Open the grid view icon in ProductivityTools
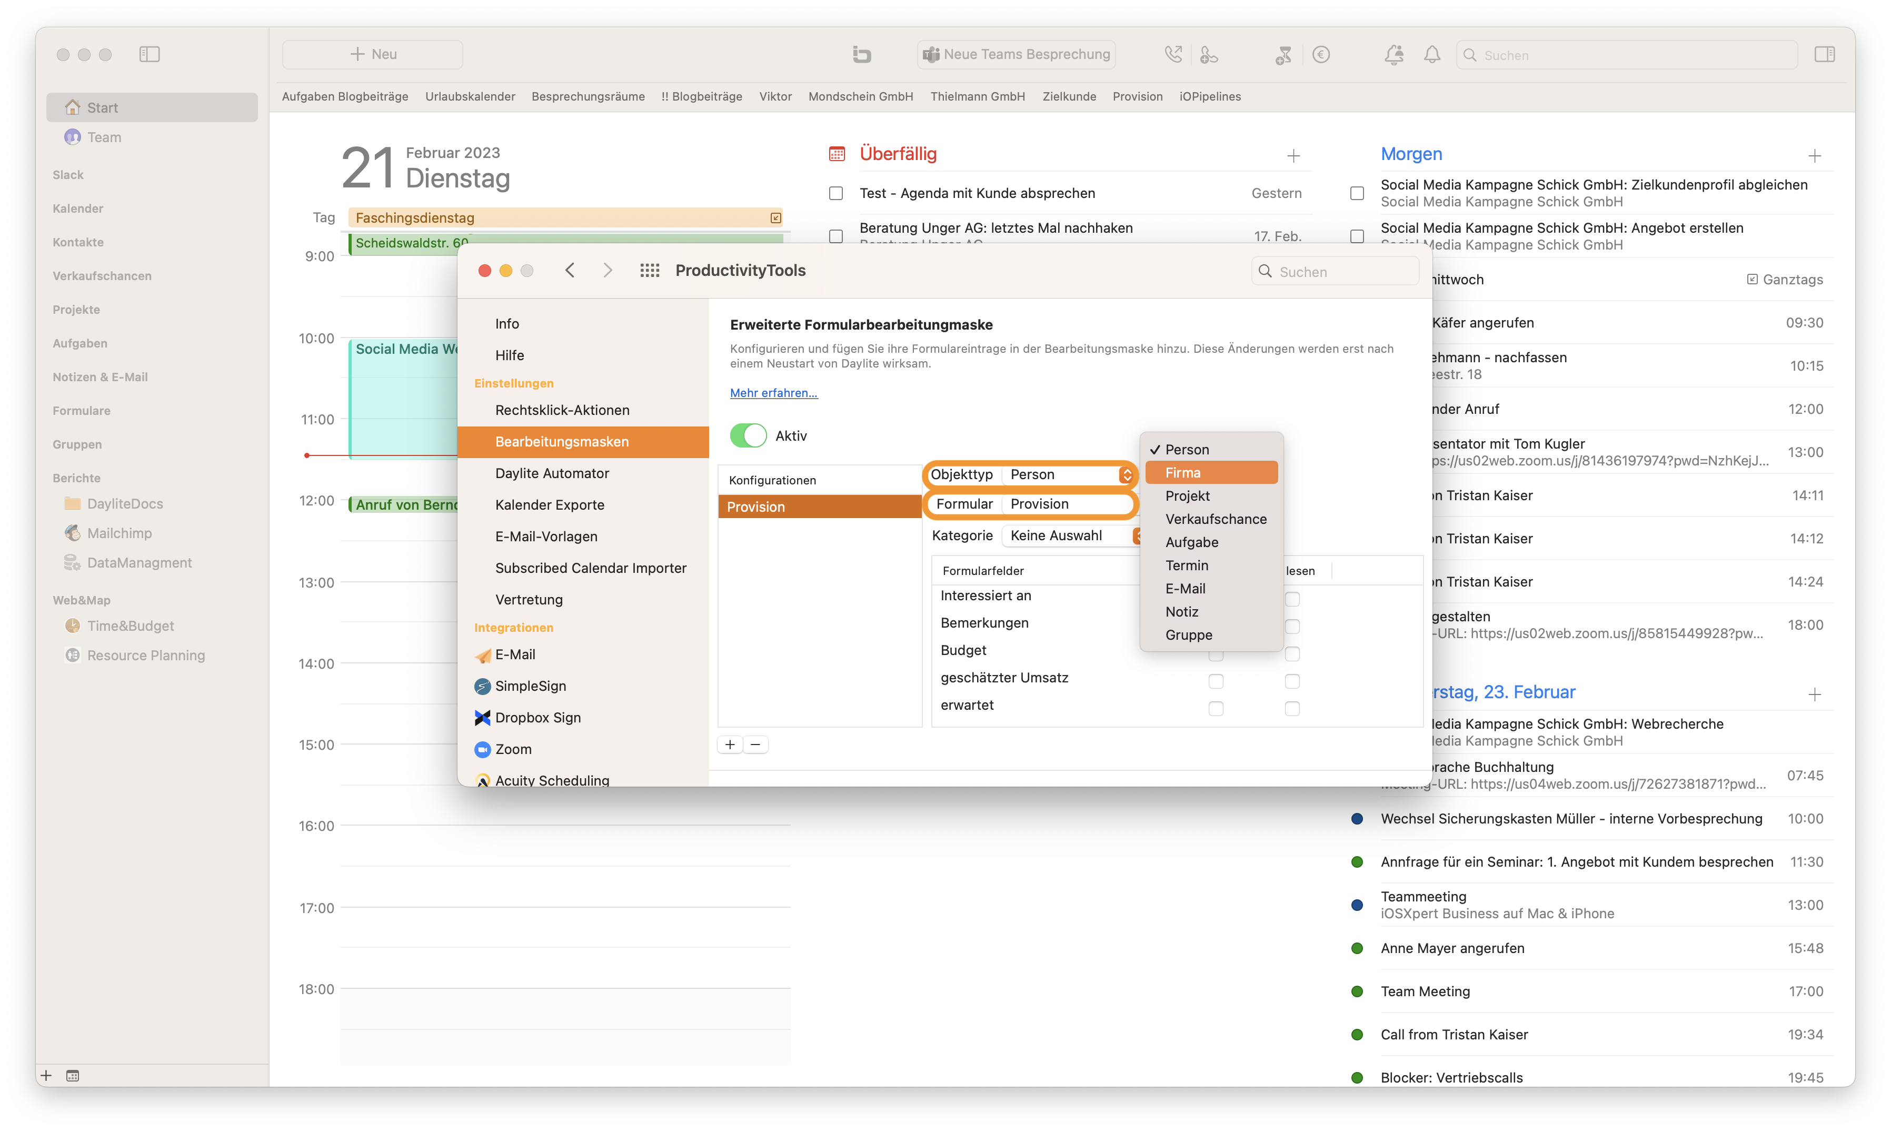The height and width of the screenshot is (1131, 1891). (x=649, y=270)
